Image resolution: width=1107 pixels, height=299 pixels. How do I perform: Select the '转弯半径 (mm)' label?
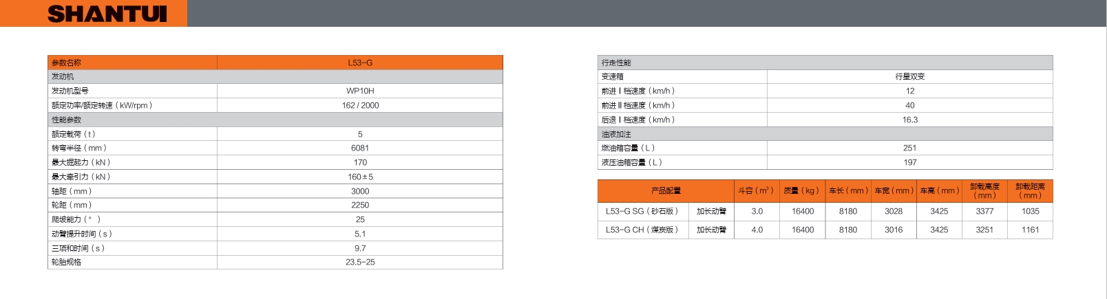pyautogui.click(x=79, y=148)
